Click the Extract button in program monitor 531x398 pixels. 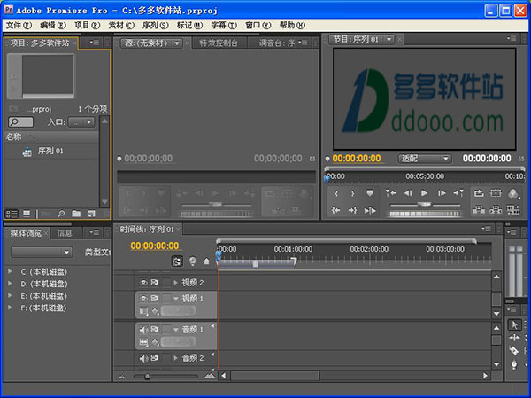coord(496,210)
